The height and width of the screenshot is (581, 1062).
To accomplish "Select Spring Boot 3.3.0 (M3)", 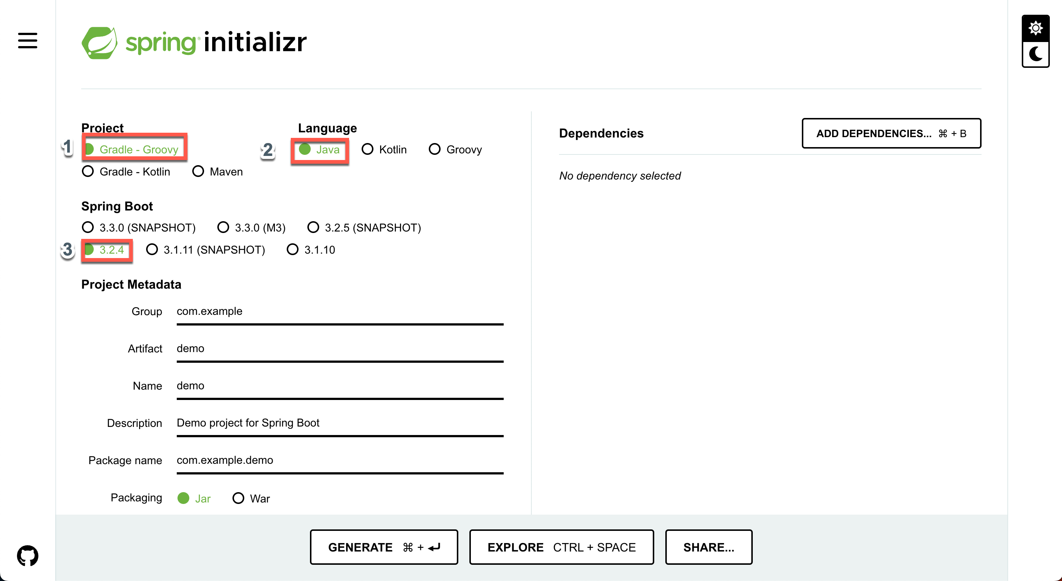I will pos(252,227).
